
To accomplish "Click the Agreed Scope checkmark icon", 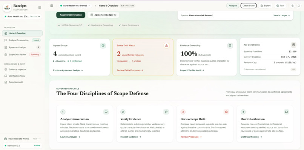I will click(103, 46).
